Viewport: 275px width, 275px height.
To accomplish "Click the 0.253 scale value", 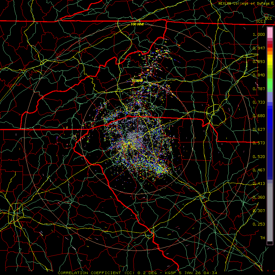I will [x=259, y=224].
